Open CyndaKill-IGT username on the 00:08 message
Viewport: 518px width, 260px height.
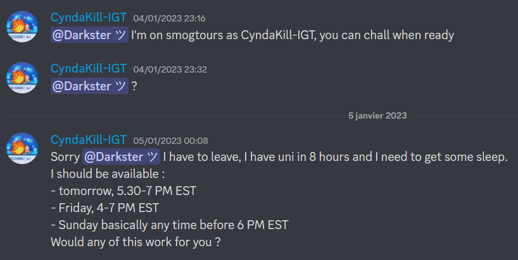tap(89, 139)
